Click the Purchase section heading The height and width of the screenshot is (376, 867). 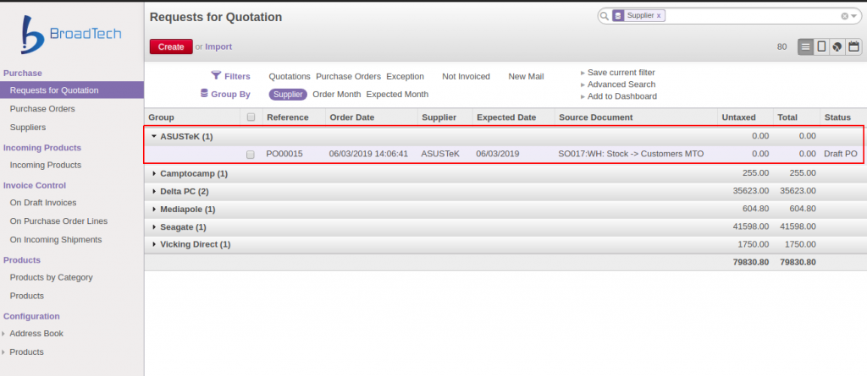point(23,73)
